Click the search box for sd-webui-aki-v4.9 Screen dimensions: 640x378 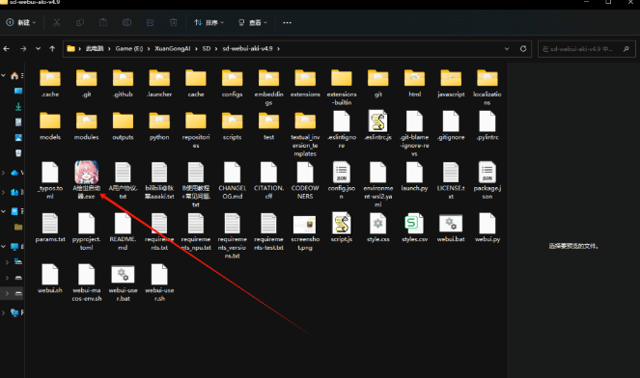click(x=587, y=49)
